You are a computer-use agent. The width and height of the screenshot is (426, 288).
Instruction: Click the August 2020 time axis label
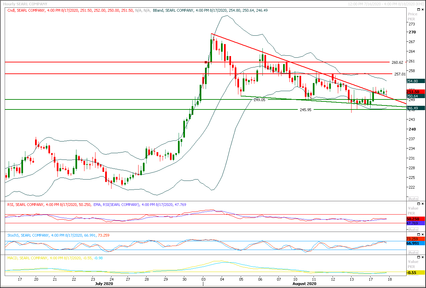pos(304,283)
